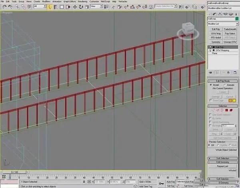Open the Modifier List dropdown
Image resolution: width=240 pixels, height=188 pixels.
[223, 24]
